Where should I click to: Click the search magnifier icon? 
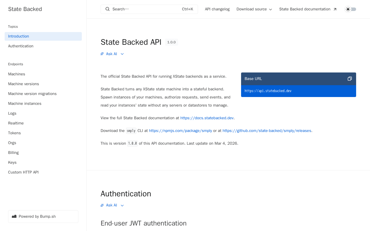tap(108, 9)
